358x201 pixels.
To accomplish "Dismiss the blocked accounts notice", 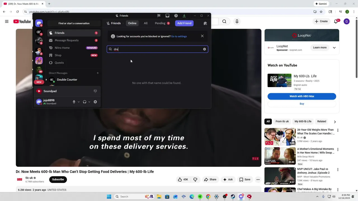I will (x=202, y=36).
